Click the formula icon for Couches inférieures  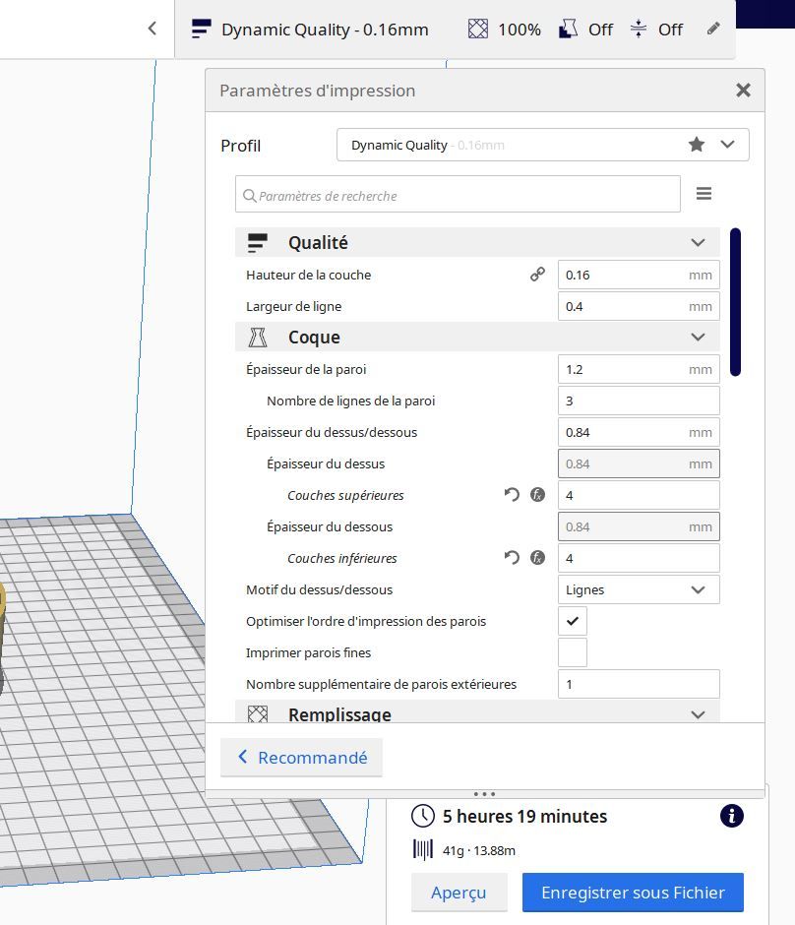537,558
